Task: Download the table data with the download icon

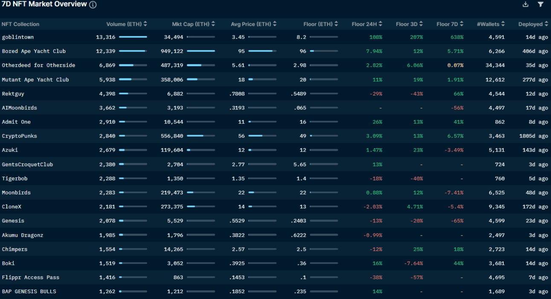Action: (x=525, y=4)
